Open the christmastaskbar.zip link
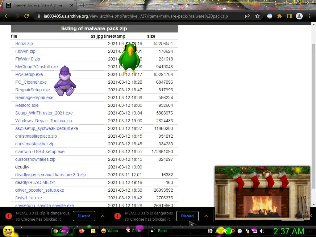 click(35, 144)
